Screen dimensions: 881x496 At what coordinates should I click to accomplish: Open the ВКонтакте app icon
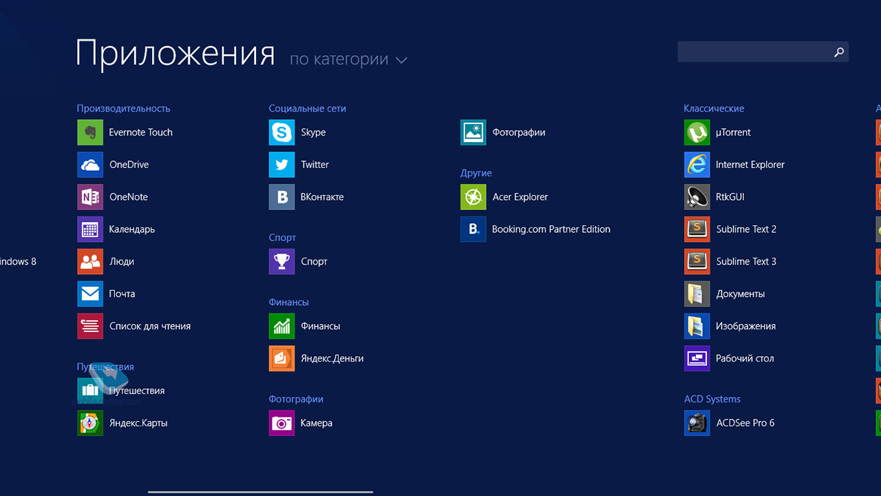[282, 197]
